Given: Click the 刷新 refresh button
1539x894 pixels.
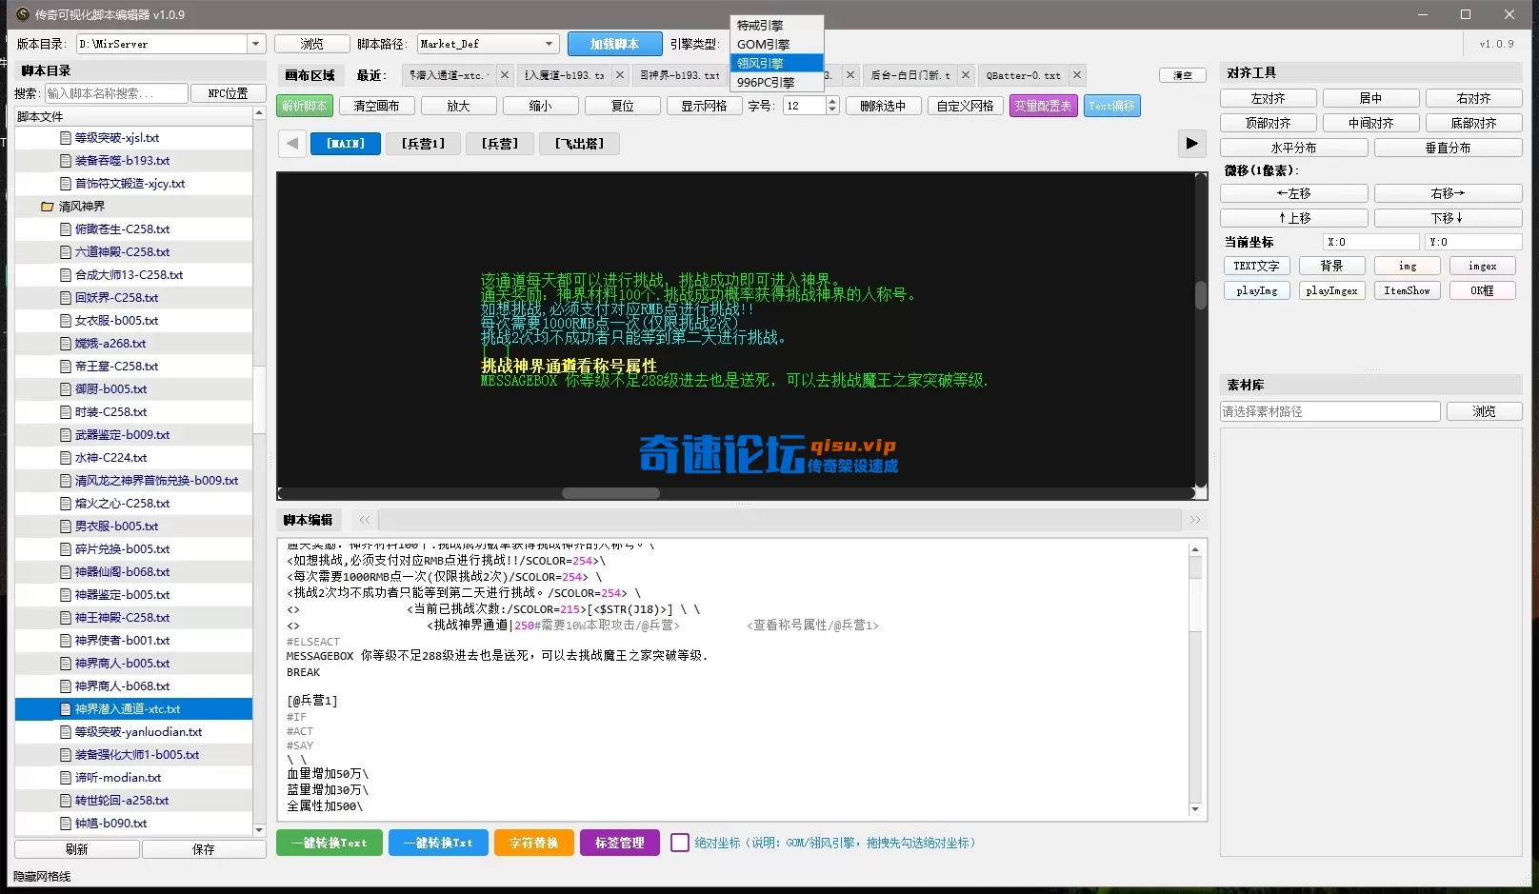Looking at the screenshot, I should pos(77,849).
